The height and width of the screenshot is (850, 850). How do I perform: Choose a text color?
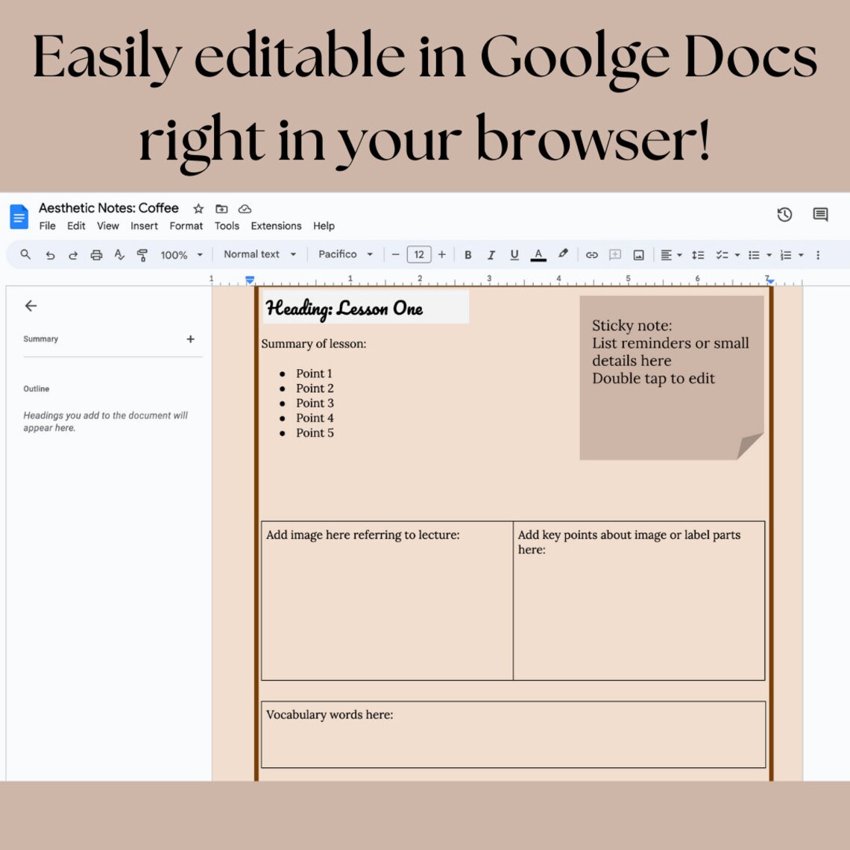pos(538,254)
